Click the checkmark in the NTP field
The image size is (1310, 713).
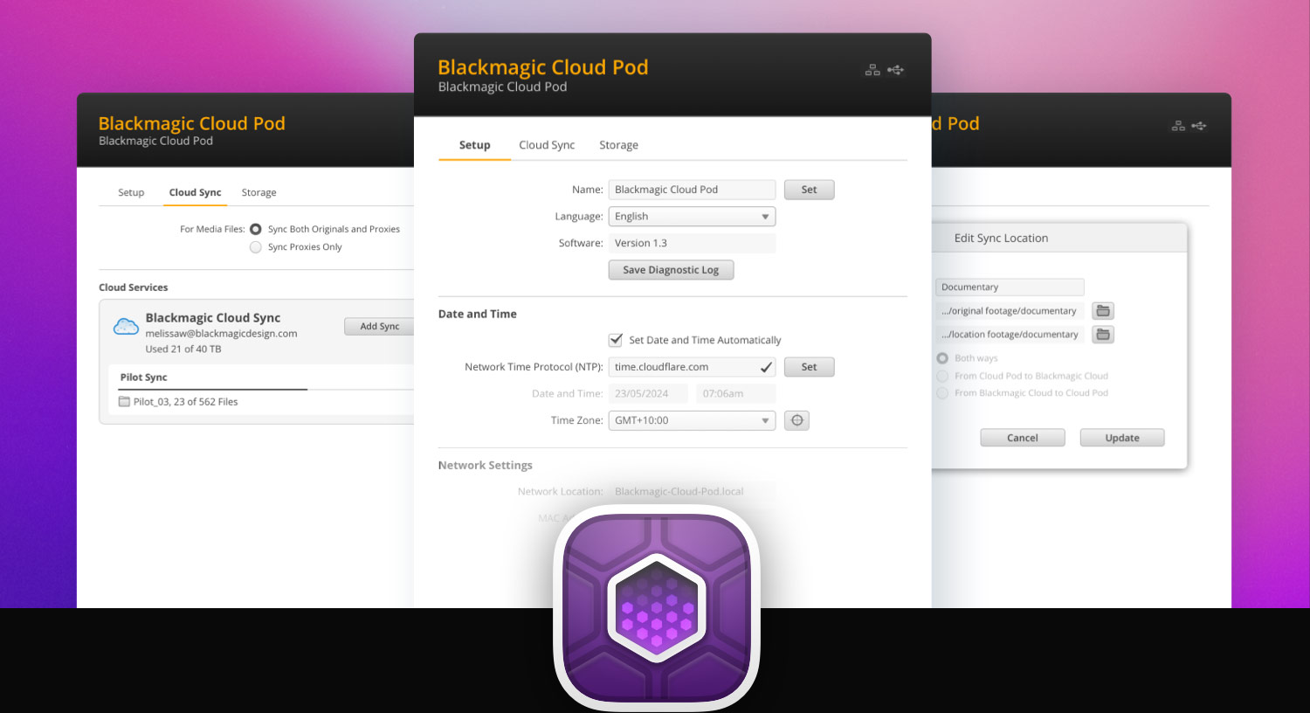765,366
